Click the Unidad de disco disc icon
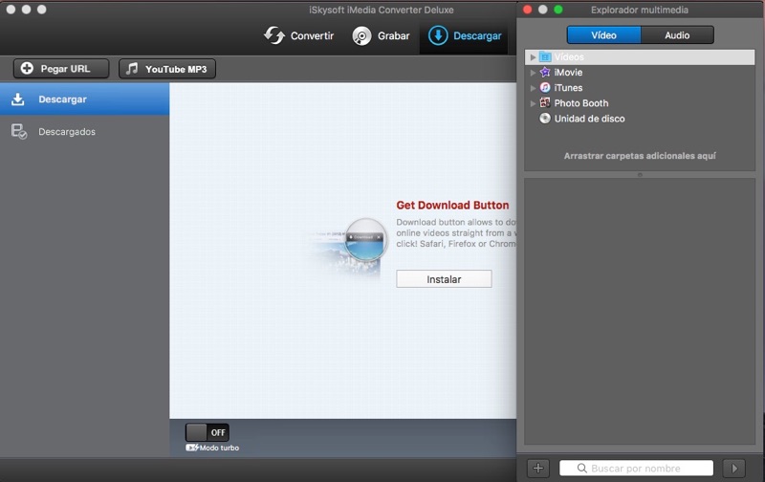 point(545,118)
